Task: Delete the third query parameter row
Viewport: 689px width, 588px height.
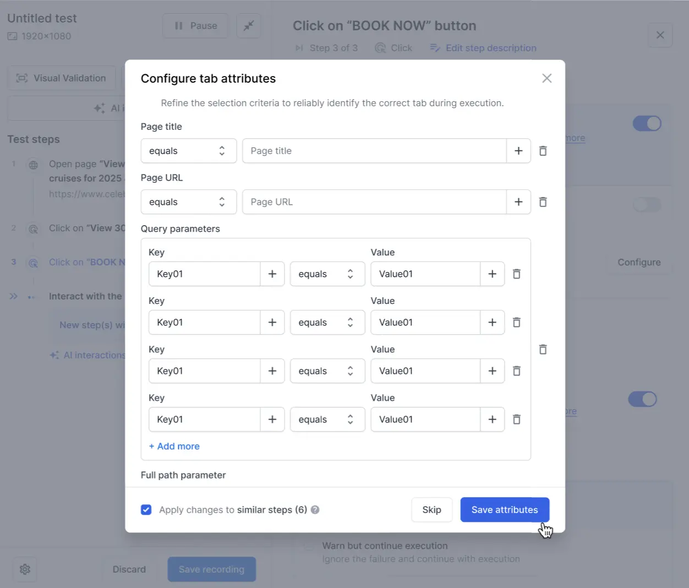Action: click(517, 371)
